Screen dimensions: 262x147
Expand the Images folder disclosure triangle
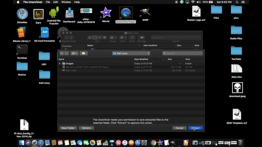[x=60, y=64]
